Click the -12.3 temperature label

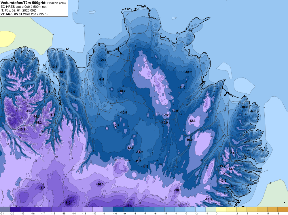tap(192, 121)
